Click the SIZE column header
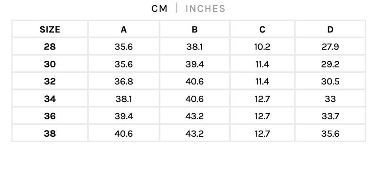This screenshot has width=378, height=190. pos(50,29)
